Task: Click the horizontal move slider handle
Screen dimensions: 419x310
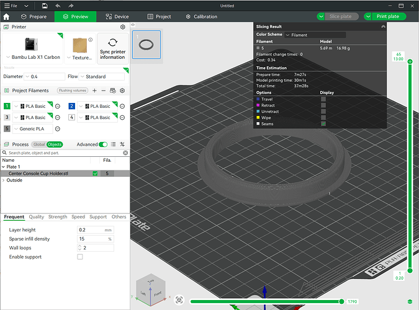Action: pos(341,301)
